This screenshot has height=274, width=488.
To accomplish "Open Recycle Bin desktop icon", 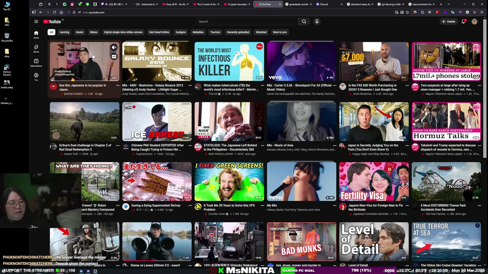I will point(7,37).
